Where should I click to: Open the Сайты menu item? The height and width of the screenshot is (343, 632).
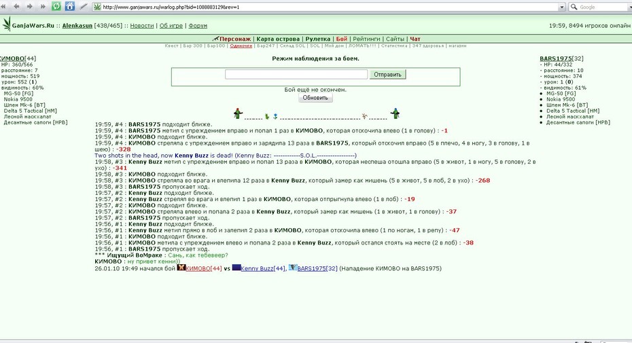395,39
